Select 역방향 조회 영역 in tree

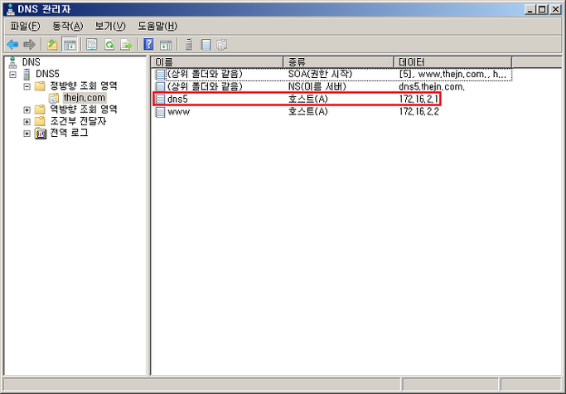[84, 109]
